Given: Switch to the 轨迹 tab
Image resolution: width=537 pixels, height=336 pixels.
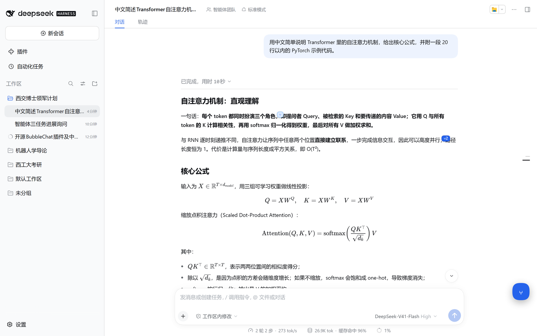Looking at the screenshot, I should pos(143,22).
